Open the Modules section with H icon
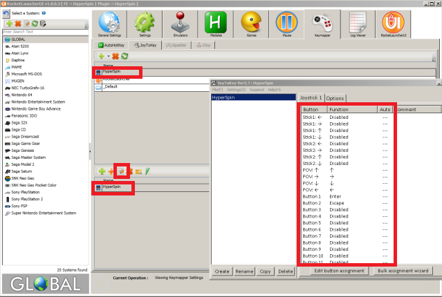 coord(216,24)
